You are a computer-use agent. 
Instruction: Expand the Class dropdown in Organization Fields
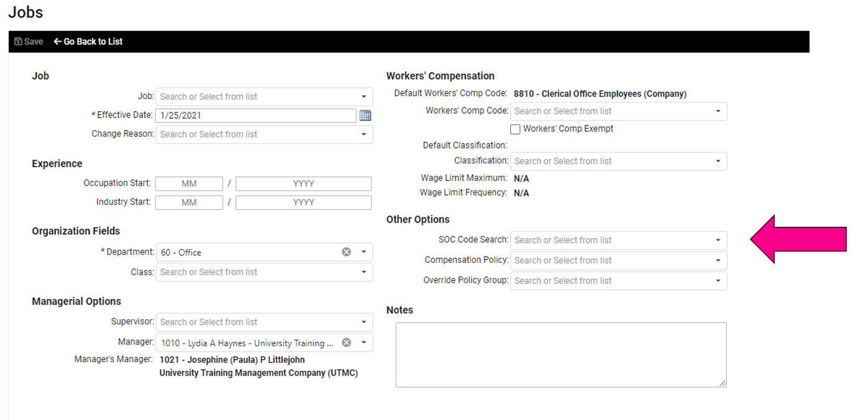click(363, 272)
